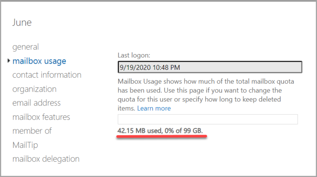The image size is (317, 177).
Task: Click the June mailbox heading
Action: [x=22, y=22]
